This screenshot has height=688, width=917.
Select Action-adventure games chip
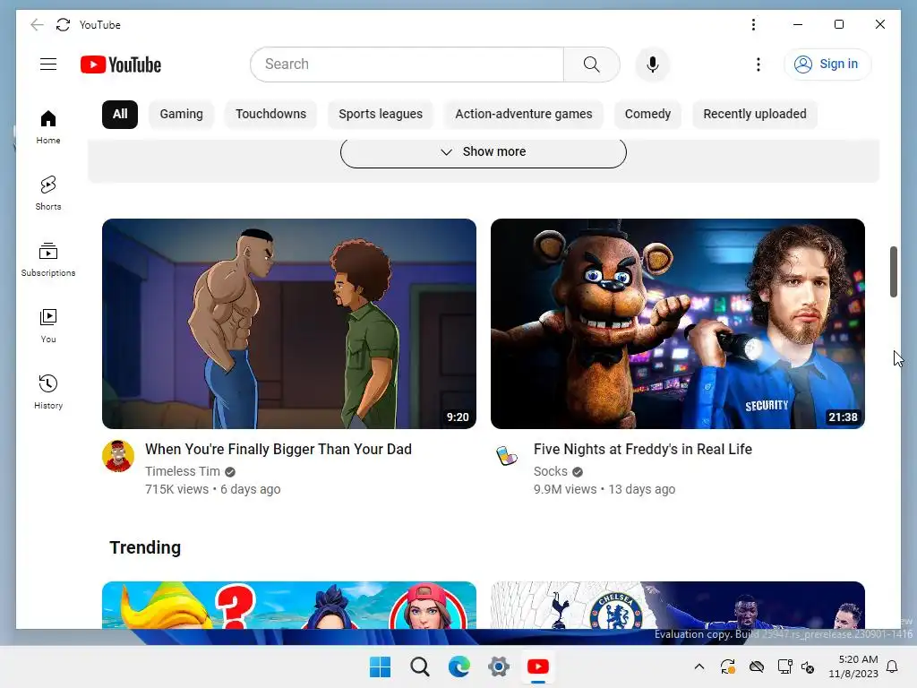524,114
